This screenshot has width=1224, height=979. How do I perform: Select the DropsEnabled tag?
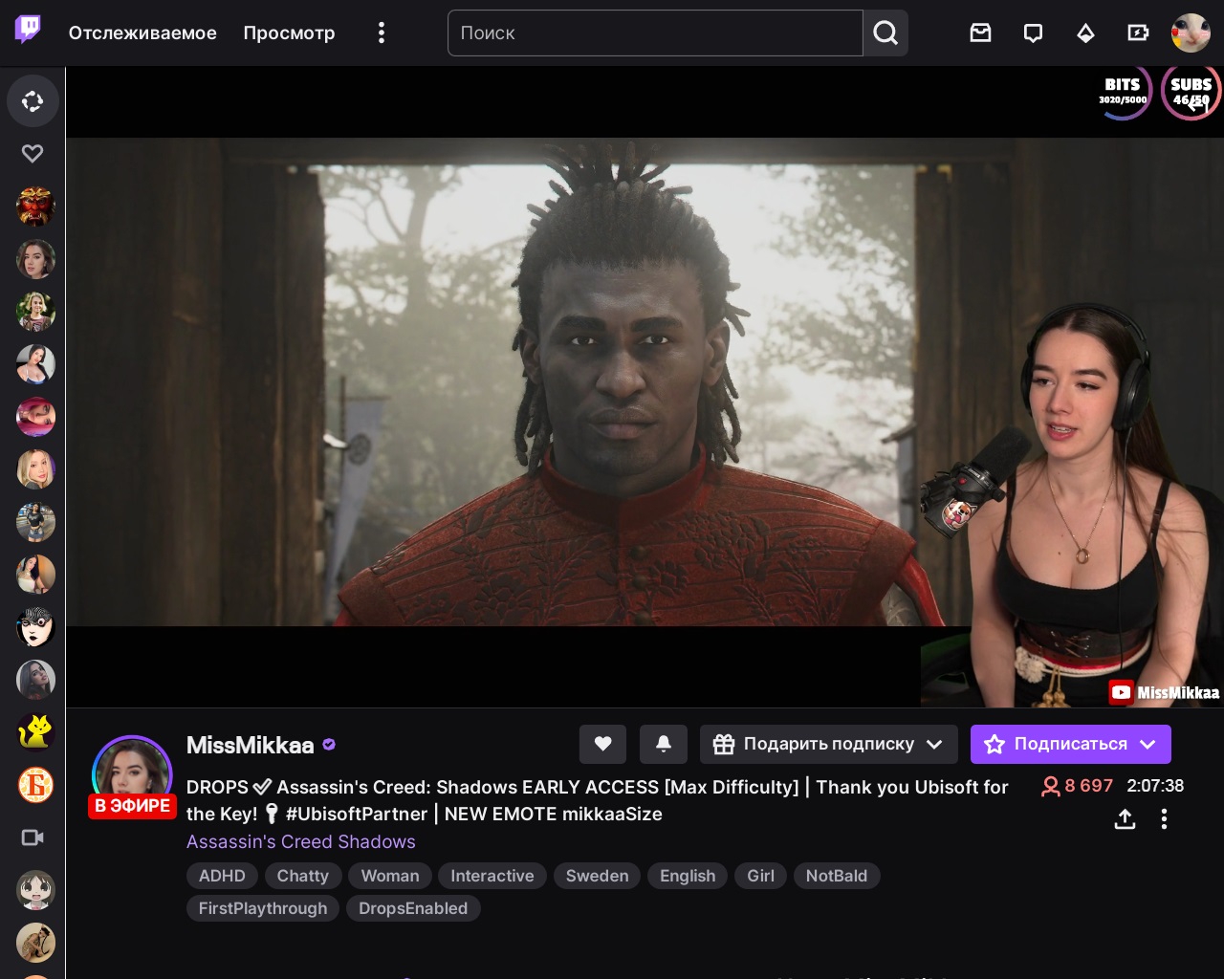[413, 908]
